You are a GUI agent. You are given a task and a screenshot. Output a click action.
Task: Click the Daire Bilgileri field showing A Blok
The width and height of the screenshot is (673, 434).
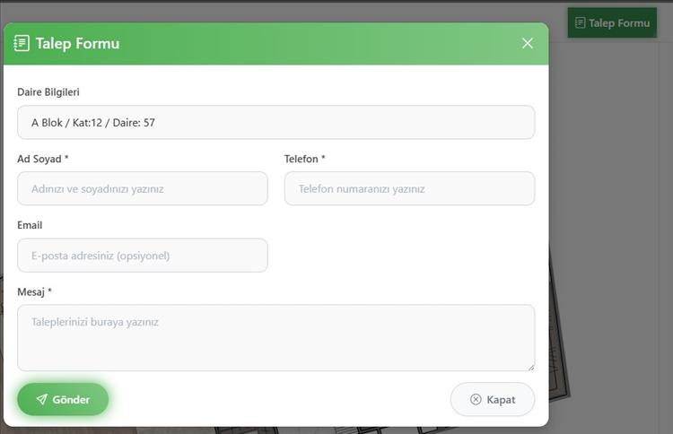pos(275,122)
